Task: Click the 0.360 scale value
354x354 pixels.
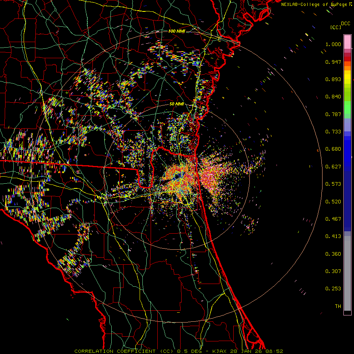Action: click(333, 254)
